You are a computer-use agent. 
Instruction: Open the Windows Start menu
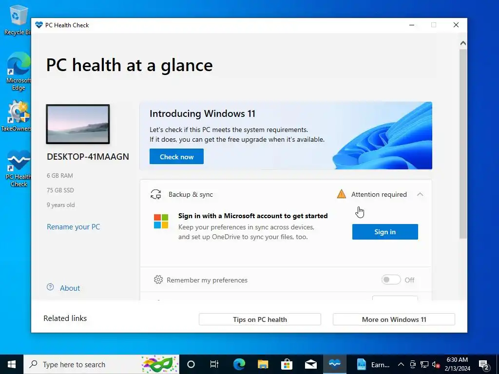click(12, 364)
